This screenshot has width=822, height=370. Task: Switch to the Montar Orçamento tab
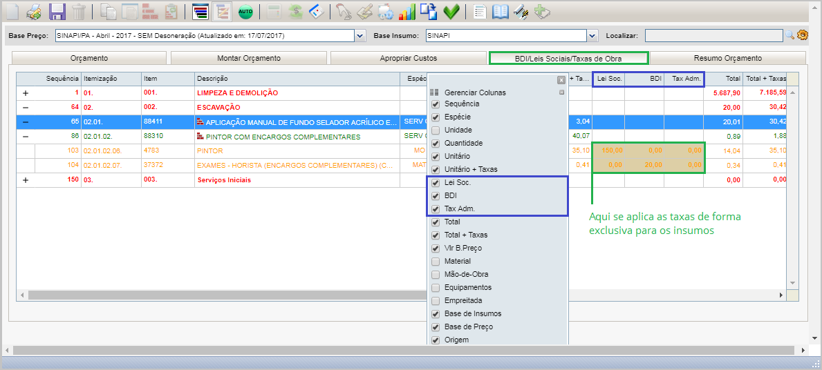pos(248,58)
